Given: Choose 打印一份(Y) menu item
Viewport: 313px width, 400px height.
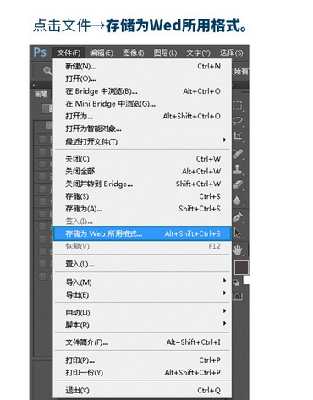Looking at the screenshot, I should pos(142,372).
